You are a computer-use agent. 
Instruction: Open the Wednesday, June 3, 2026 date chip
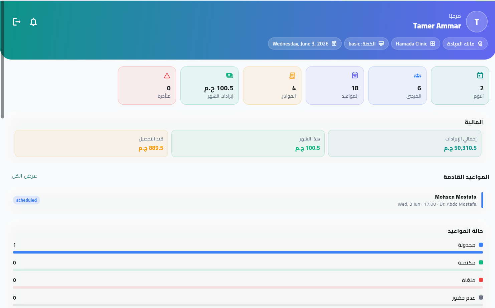[x=305, y=43]
